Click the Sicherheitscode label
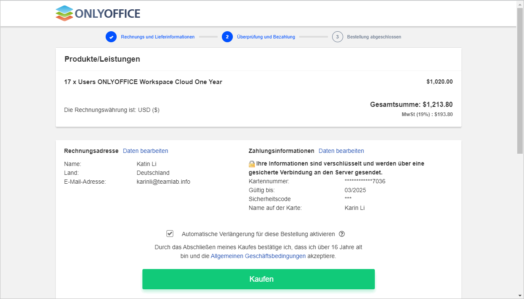 pyautogui.click(x=270, y=199)
